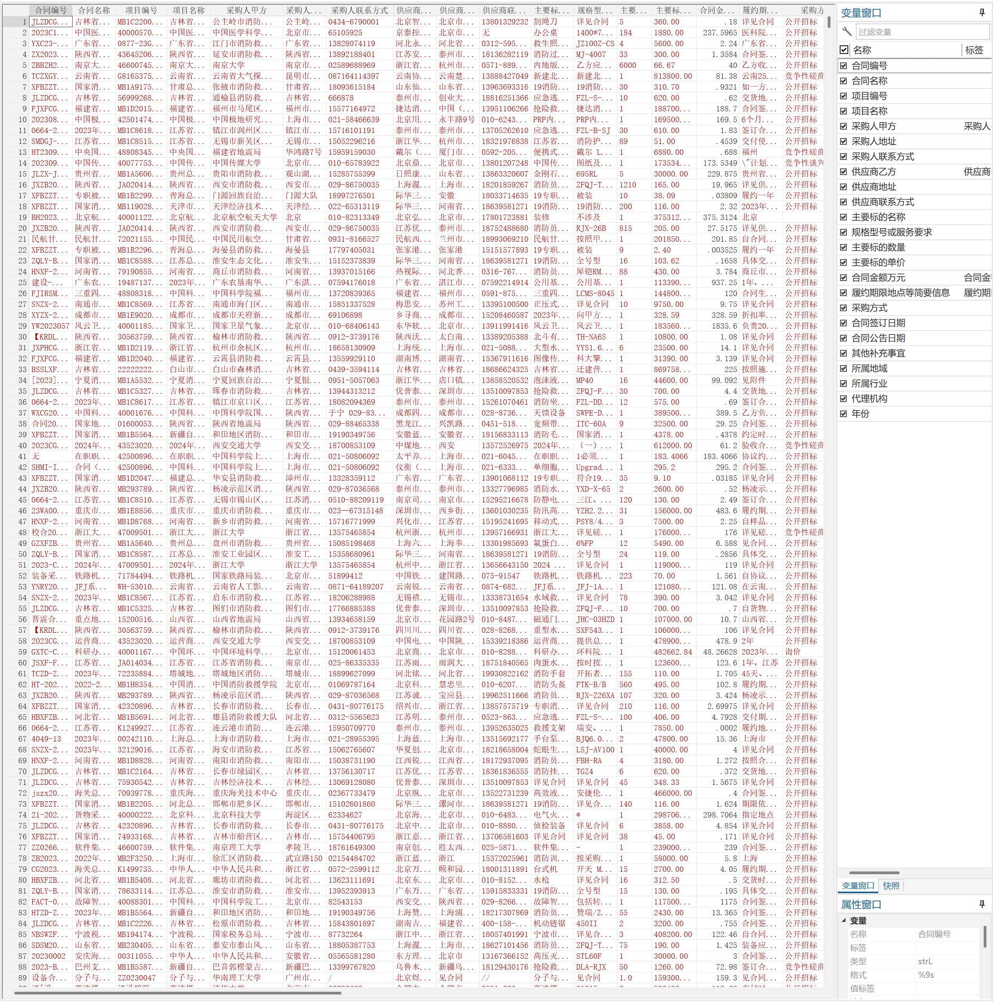The width and height of the screenshot is (993, 1003).
Task: Collapse the 变量 section in properties
Action: point(844,920)
